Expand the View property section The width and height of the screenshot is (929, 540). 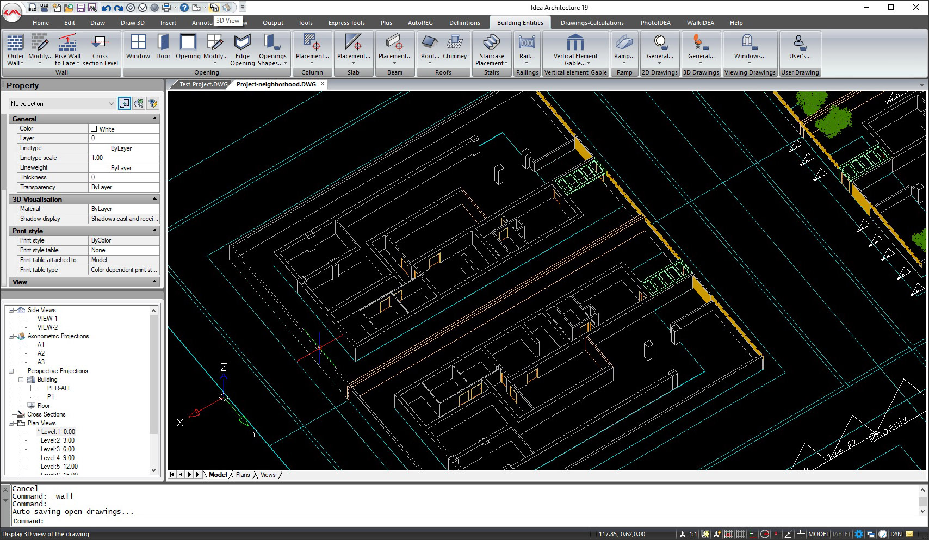154,282
